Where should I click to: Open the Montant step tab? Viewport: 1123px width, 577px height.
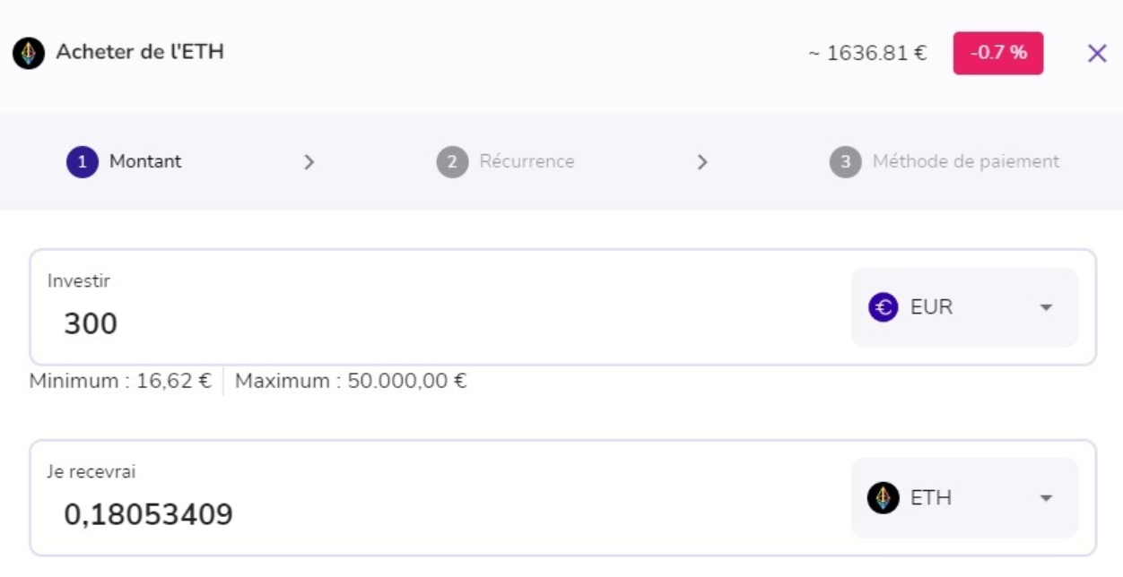click(145, 162)
